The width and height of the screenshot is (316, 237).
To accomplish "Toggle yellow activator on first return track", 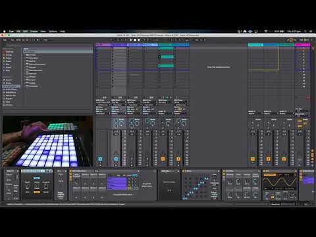I will [253, 159].
